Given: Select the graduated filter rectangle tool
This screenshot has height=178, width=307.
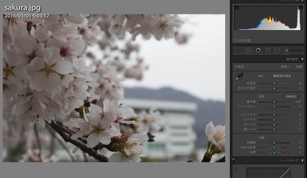Looking at the screenshot, I should (x=267, y=50).
